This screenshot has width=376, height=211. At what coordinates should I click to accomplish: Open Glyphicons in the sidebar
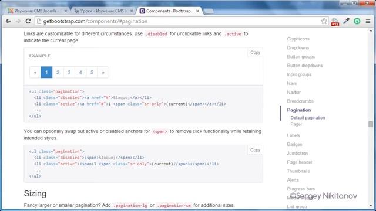click(x=298, y=39)
